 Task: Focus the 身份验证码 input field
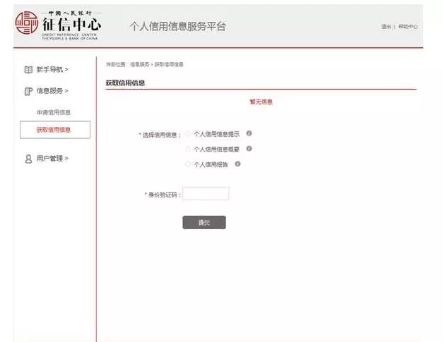(206, 193)
